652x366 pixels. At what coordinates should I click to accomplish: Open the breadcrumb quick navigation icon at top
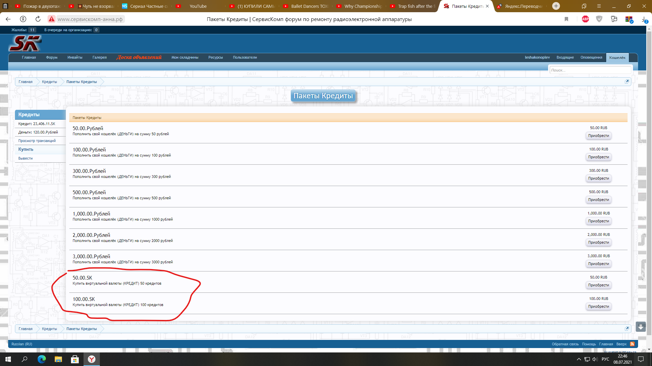coord(627,82)
